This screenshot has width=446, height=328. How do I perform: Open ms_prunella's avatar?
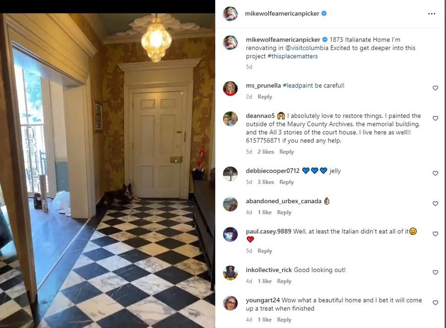pyautogui.click(x=230, y=89)
